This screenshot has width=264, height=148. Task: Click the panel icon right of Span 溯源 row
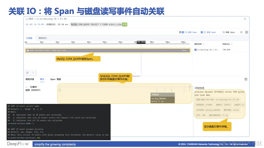pyautogui.click(x=246, y=79)
